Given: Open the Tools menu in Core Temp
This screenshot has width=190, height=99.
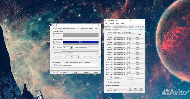Looking at the screenshot, I should (117, 24).
